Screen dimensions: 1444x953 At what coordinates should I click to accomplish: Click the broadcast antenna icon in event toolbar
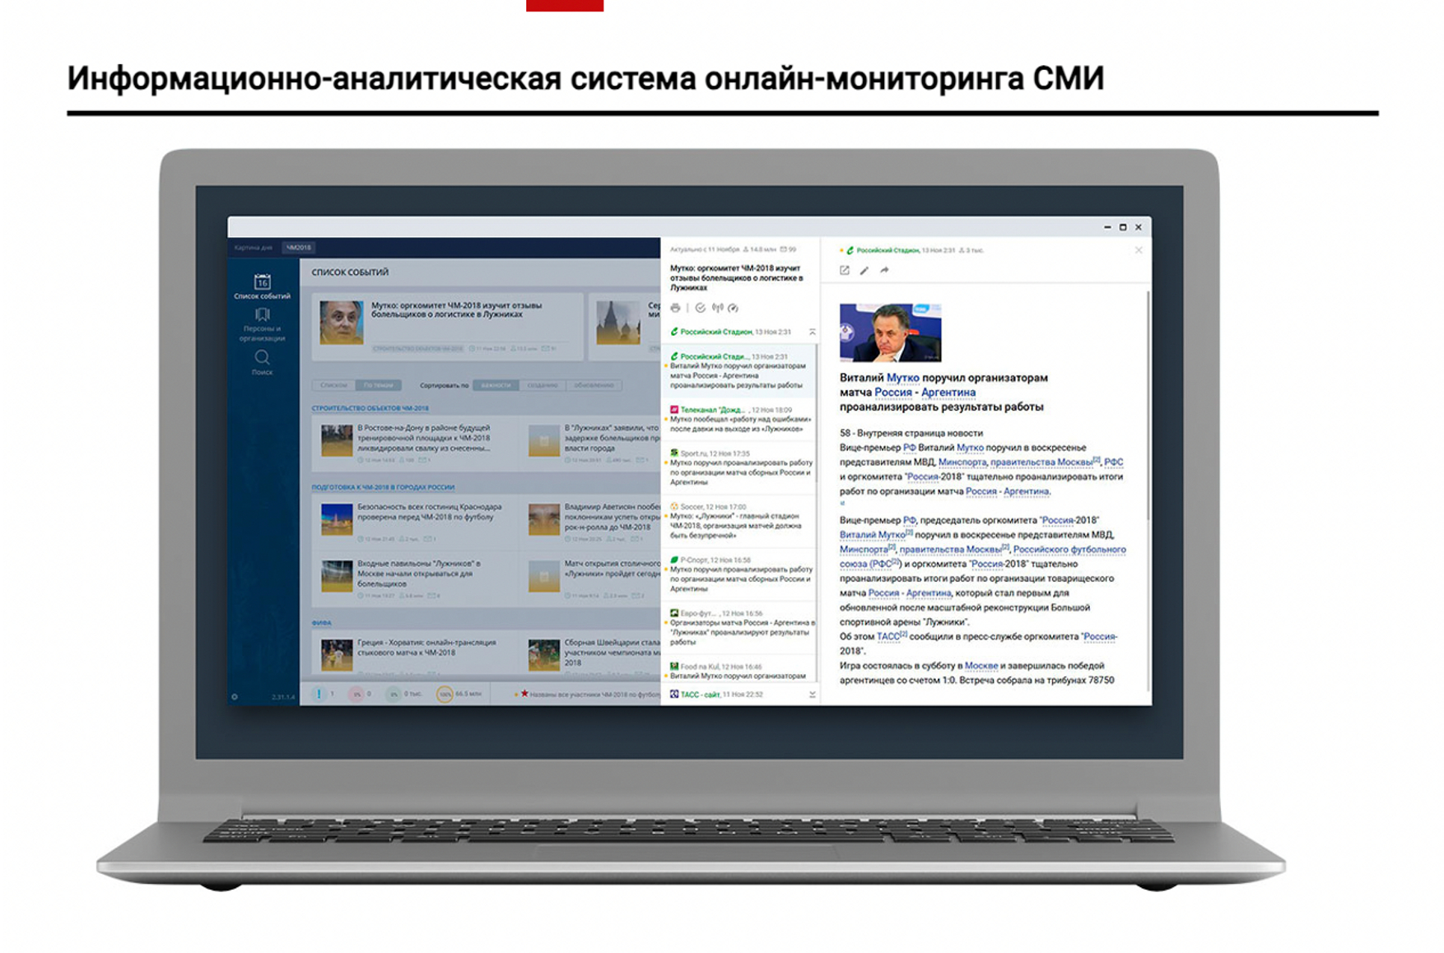point(717,308)
